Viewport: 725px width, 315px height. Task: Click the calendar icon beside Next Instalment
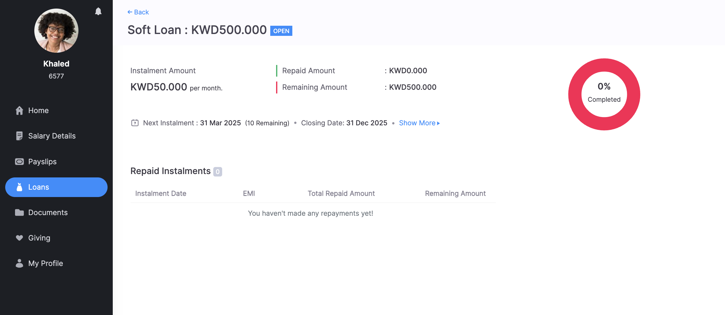135,123
